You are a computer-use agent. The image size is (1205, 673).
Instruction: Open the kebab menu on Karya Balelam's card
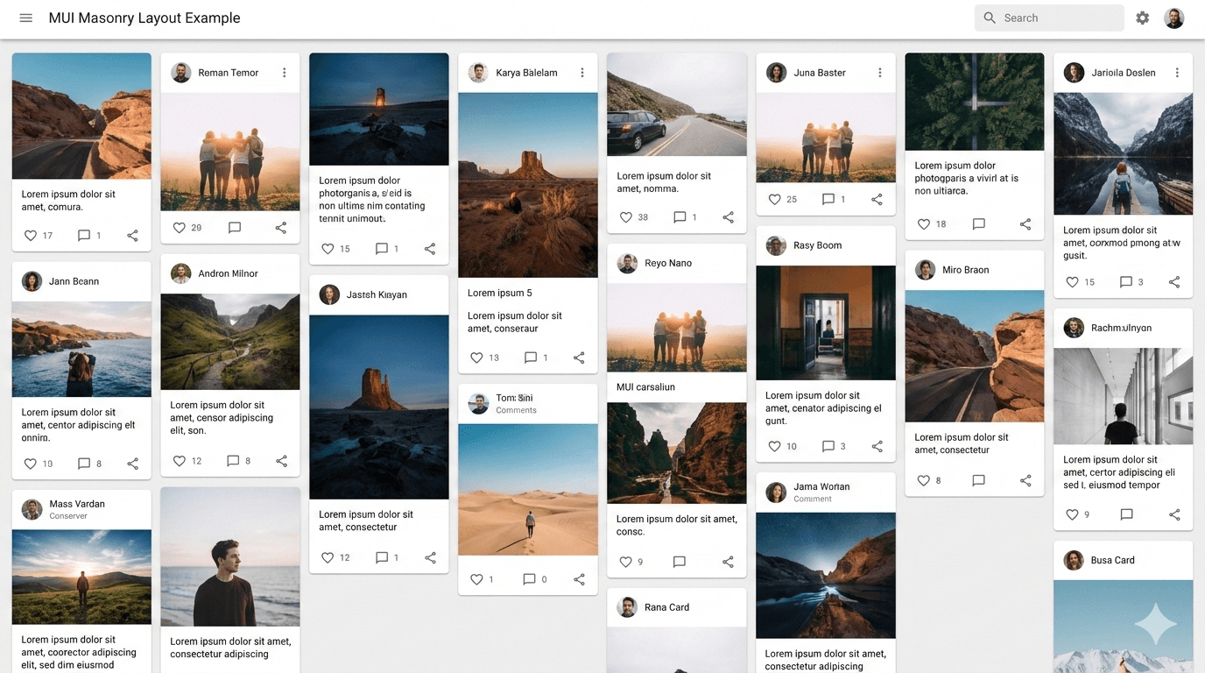(582, 73)
